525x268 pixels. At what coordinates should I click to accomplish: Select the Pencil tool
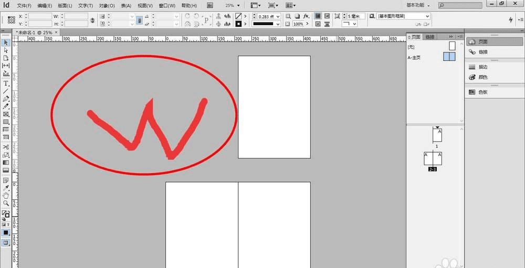click(x=6, y=106)
